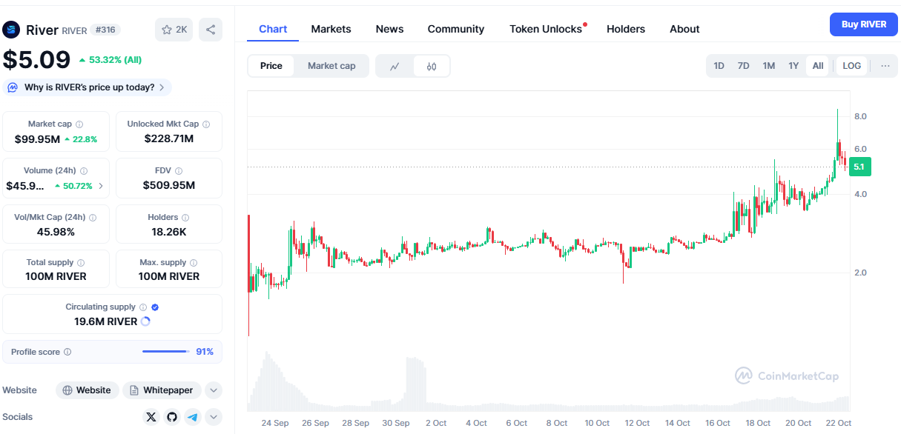Click the Buy RIVER button
Screen dimensions: 901x434
[x=863, y=24]
